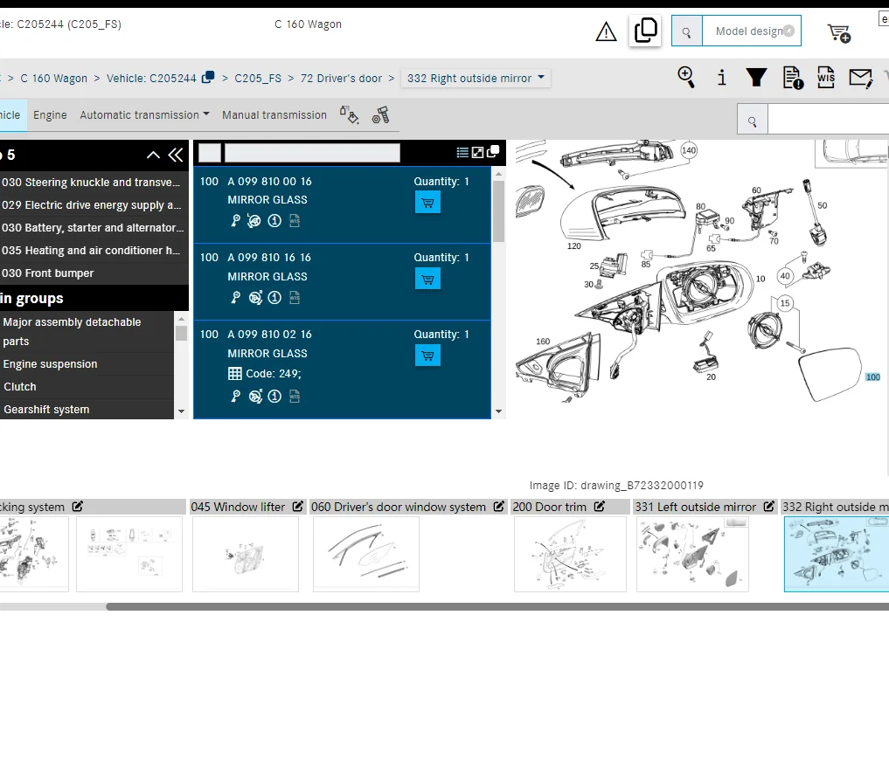The image size is (889, 767).
Task: Open the parts list in a new window icon
Action: [493, 151]
